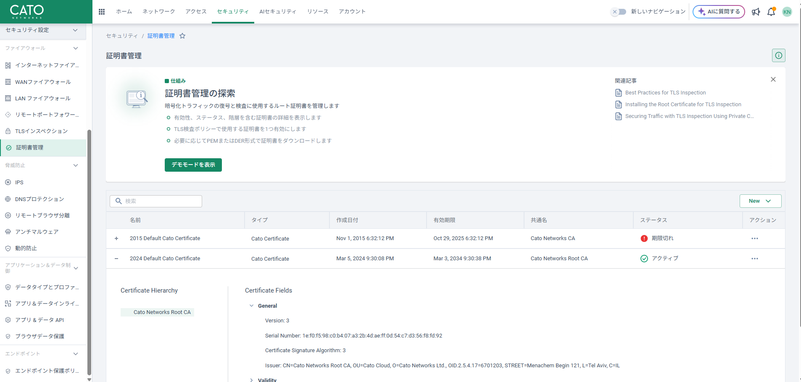Image resolution: width=801 pixels, height=382 pixels.
Task: Open the アクセス top menu
Action: (x=196, y=12)
